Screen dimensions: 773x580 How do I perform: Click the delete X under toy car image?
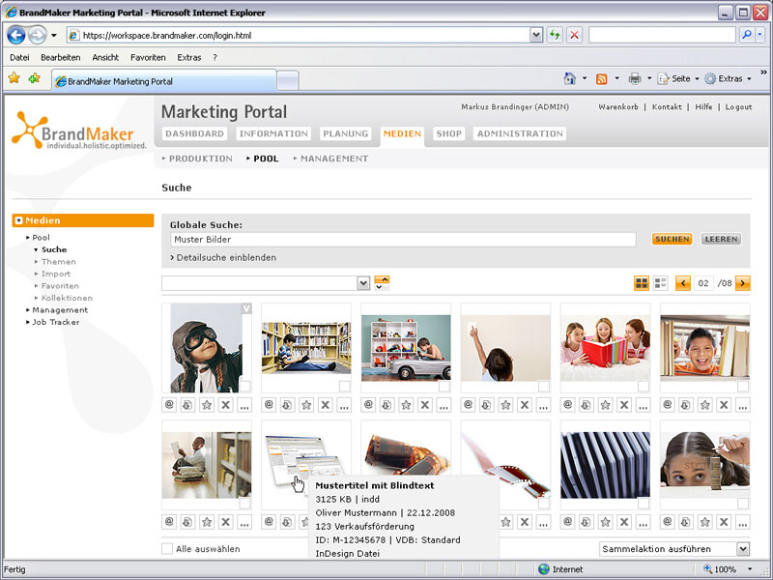[424, 404]
